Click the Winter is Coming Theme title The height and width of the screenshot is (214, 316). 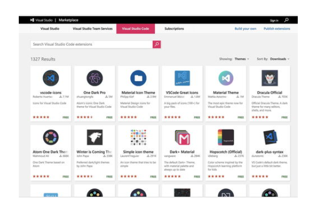94,152
